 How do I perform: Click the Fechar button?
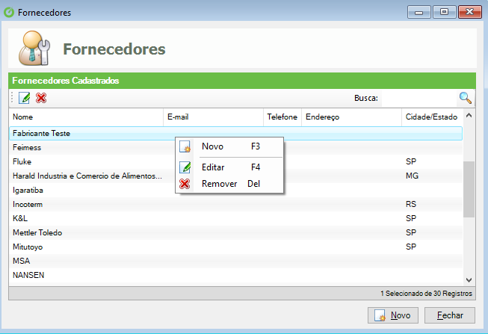pyautogui.click(x=450, y=315)
